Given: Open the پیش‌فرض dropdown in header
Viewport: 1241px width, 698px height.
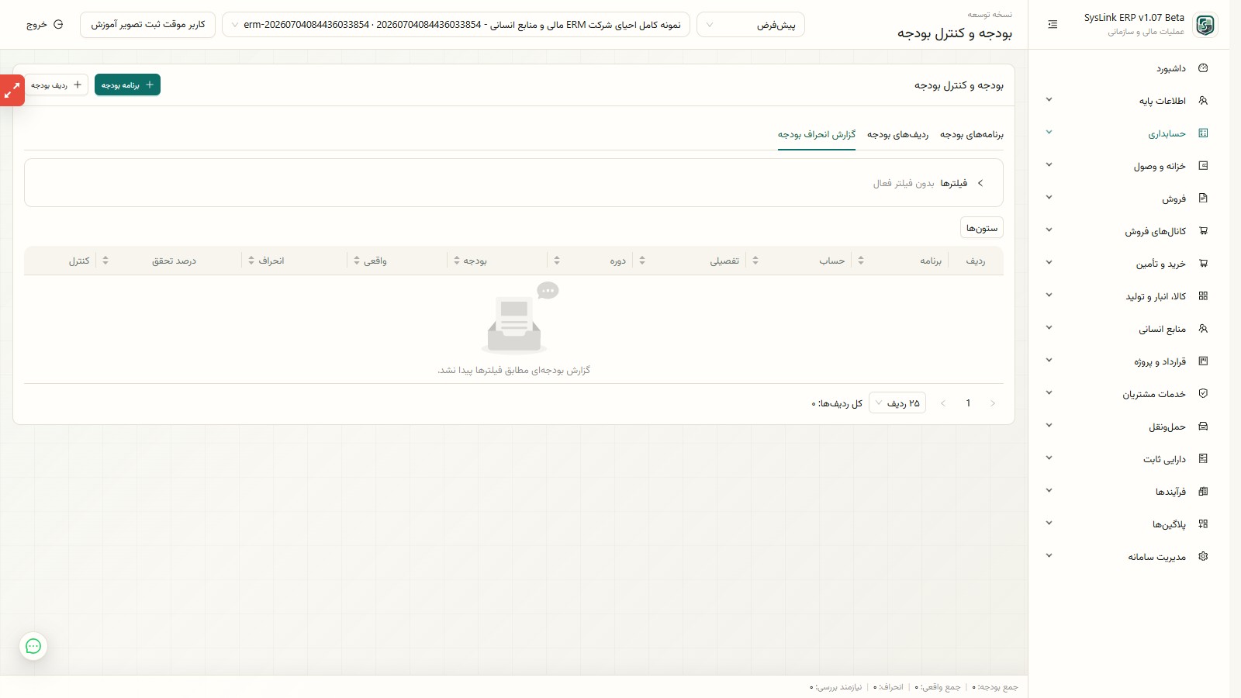Looking at the screenshot, I should [751, 25].
